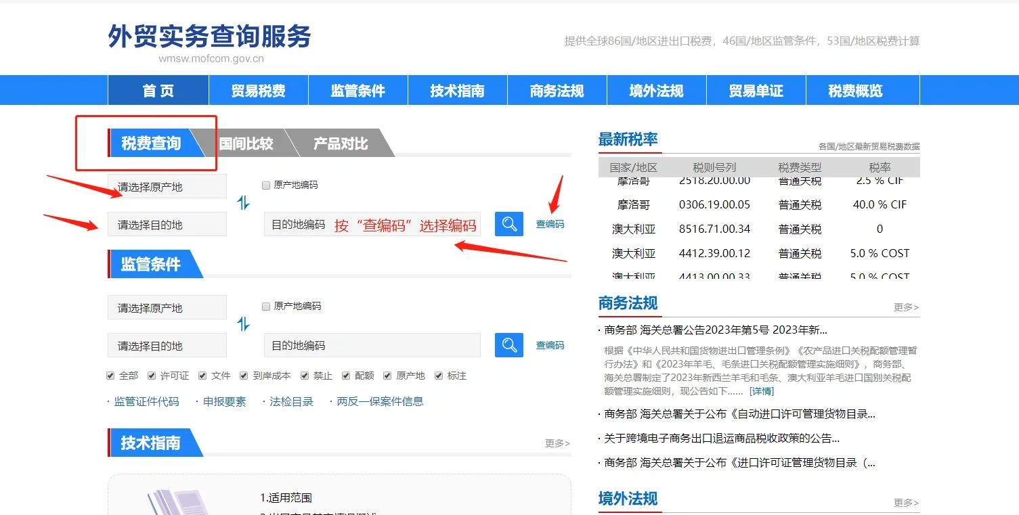Uncheck the 全部 checkbox
Screen dimensions: 1019x515
tap(110, 376)
